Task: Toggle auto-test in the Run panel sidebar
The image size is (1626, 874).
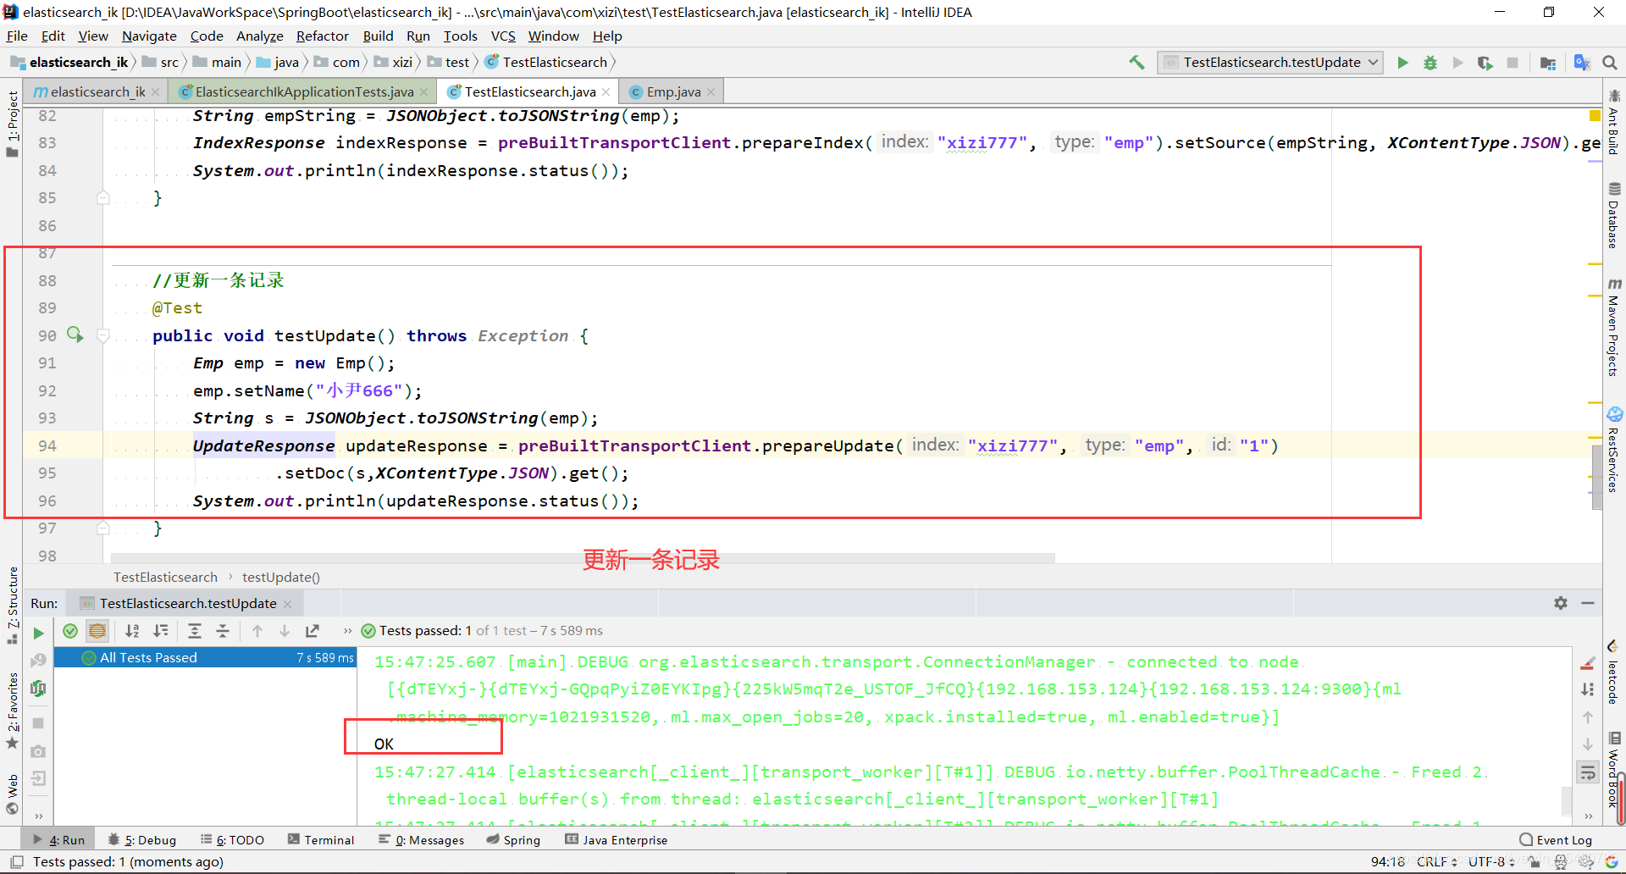Action: point(38,689)
